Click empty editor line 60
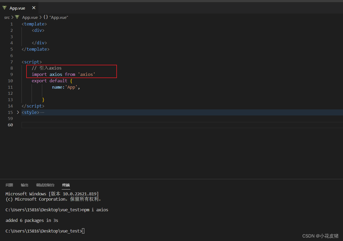The height and width of the screenshot is (241, 343). tap(182, 125)
